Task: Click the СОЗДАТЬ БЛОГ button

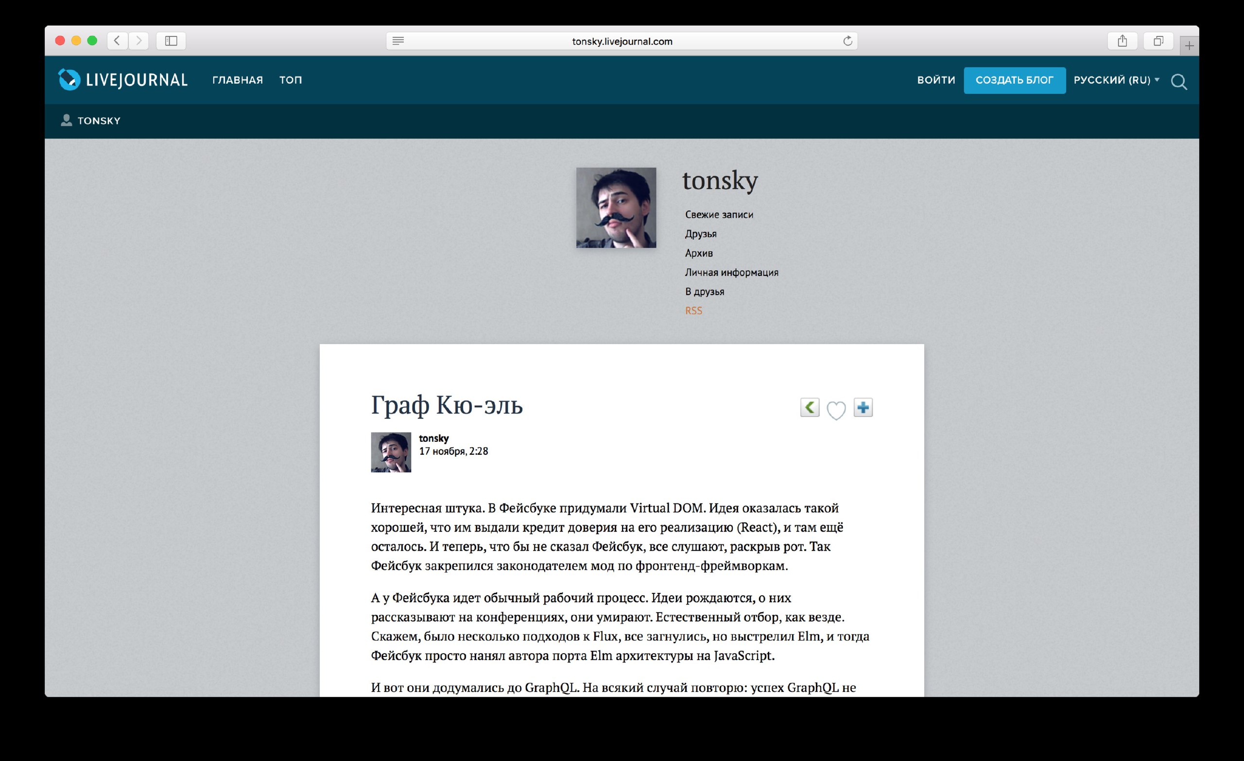Action: (1014, 80)
